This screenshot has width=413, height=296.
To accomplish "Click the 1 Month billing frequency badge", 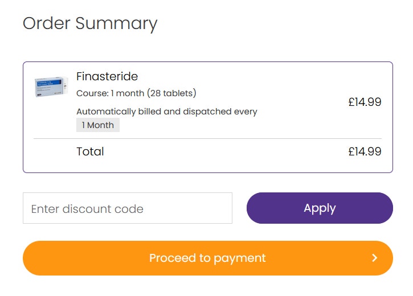I will 98,125.
